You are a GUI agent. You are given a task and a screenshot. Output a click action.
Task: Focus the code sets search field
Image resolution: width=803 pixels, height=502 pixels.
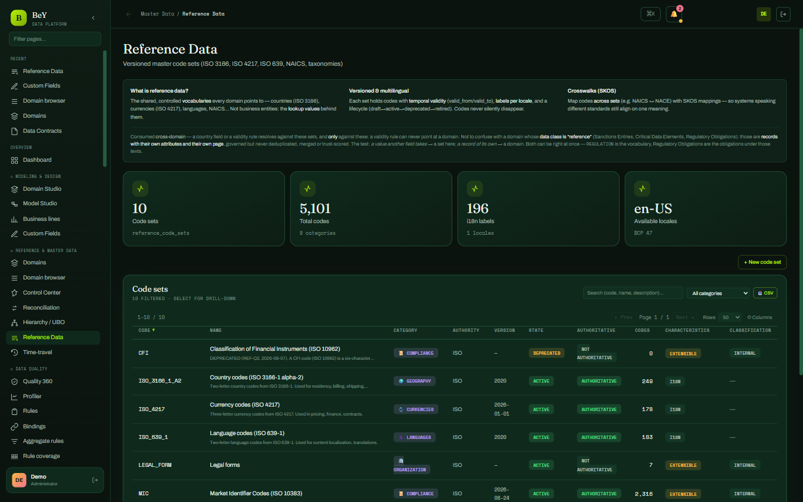point(633,293)
